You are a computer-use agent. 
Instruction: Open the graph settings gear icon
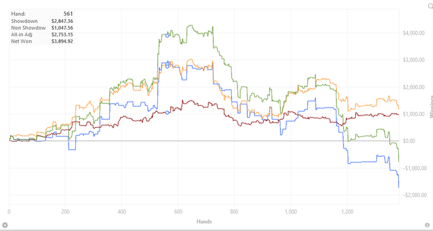(x=5, y=225)
